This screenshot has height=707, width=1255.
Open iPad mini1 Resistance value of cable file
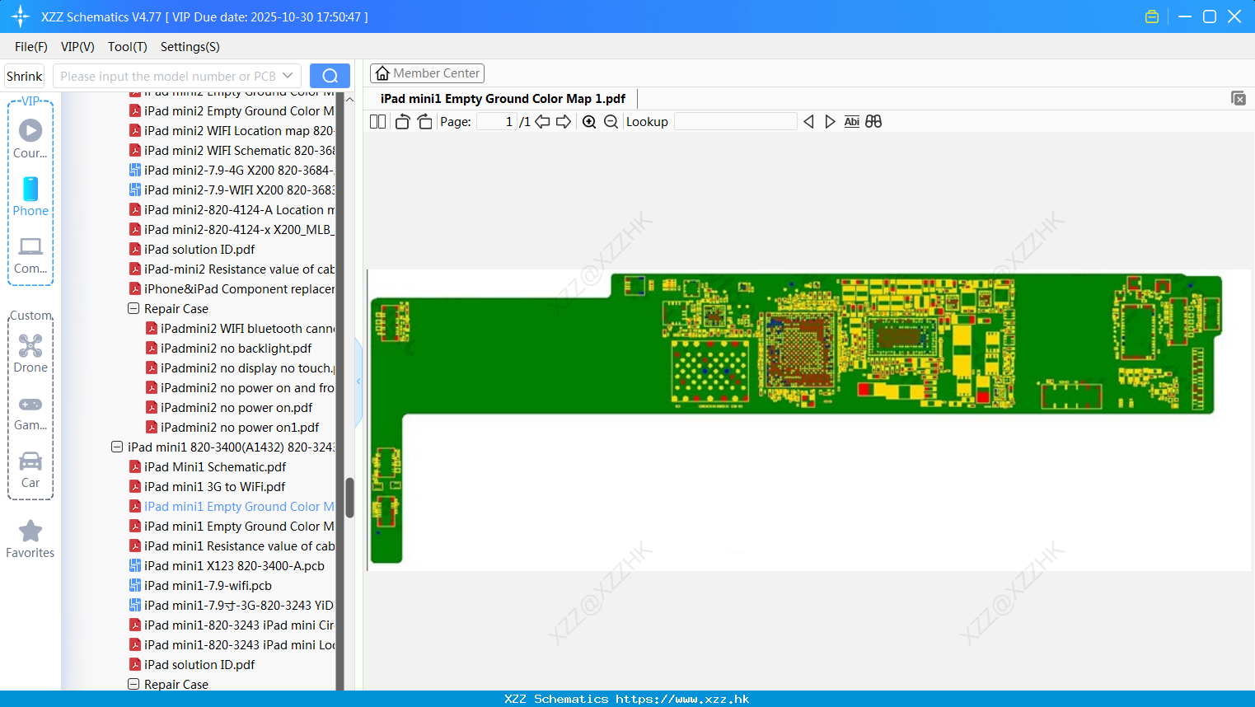click(232, 546)
